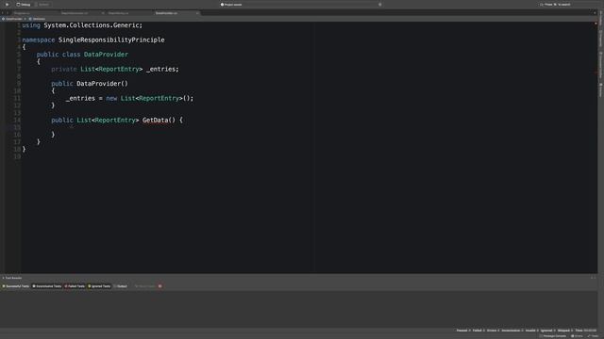Click the GetData method name in the code
The image size is (604, 339).
[155, 120]
